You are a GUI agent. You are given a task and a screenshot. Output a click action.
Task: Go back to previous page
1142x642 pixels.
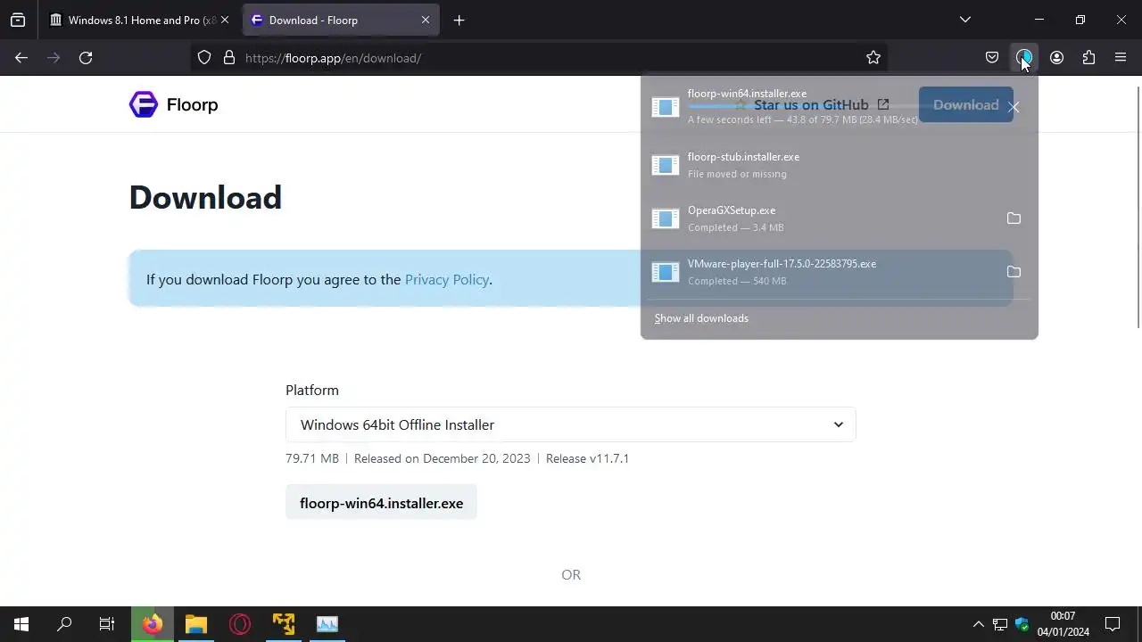(21, 58)
